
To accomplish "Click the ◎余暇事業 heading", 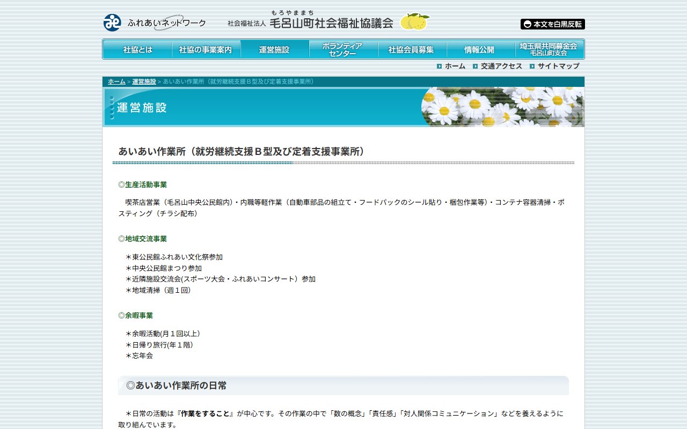I will click(x=135, y=315).
